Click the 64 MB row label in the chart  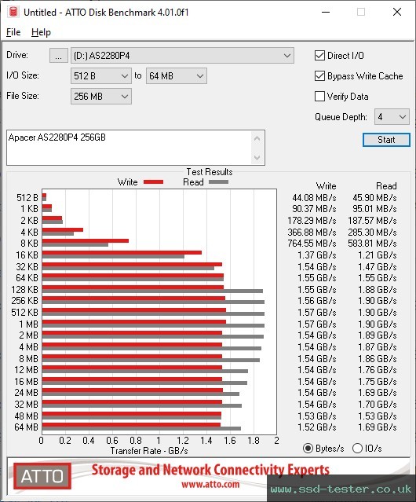tap(26, 427)
